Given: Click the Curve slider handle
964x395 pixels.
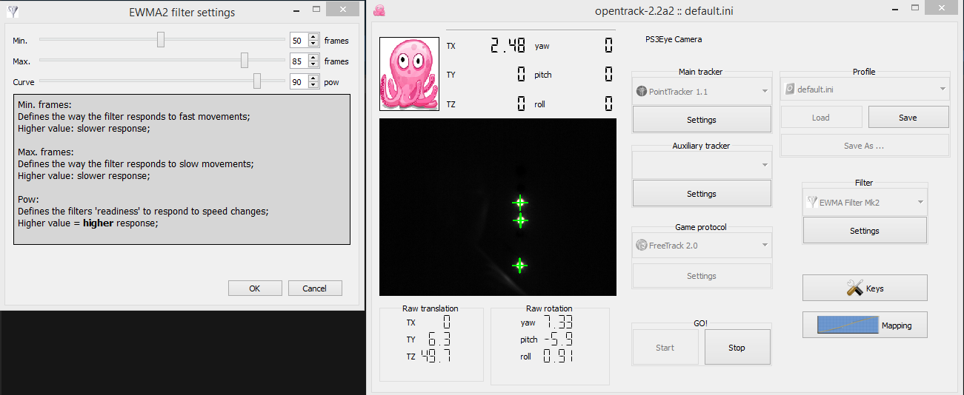Looking at the screenshot, I should pyautogui.click(x=257, y=81).
